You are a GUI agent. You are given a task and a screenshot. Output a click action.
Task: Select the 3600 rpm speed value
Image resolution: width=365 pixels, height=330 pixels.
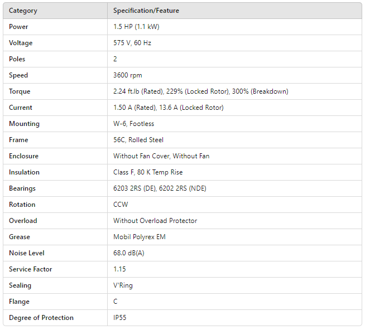(126, 75)
